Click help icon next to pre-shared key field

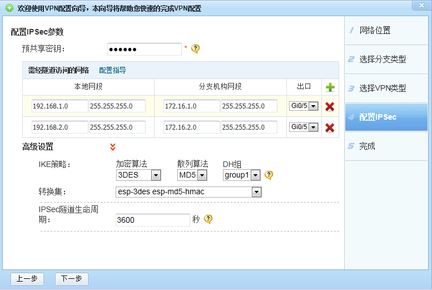195,49
